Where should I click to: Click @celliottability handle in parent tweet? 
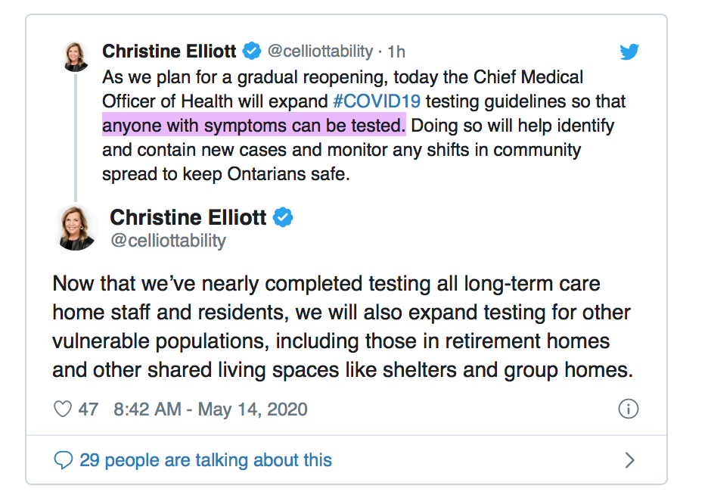tap(320, 51)
